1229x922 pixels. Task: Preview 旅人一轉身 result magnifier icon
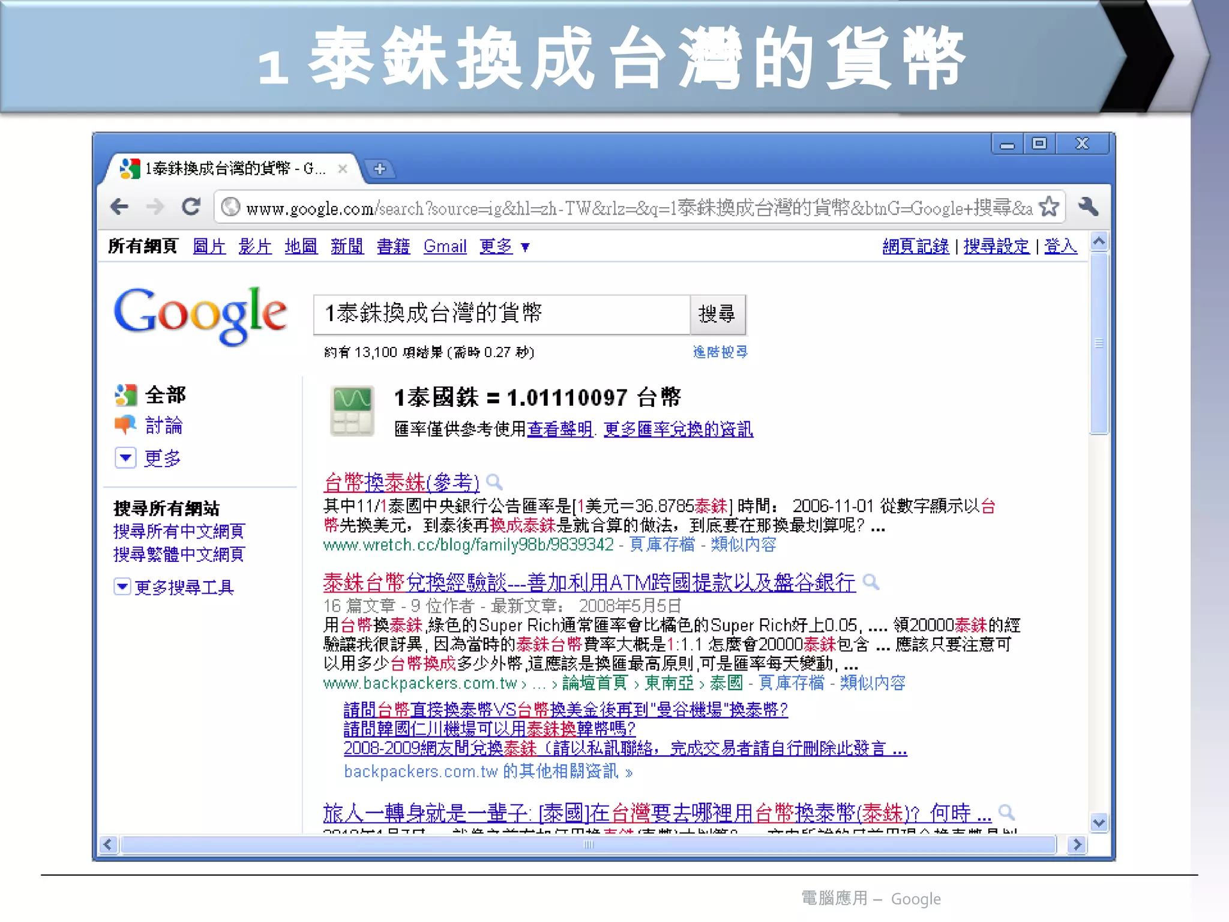tap(1006, 813)
